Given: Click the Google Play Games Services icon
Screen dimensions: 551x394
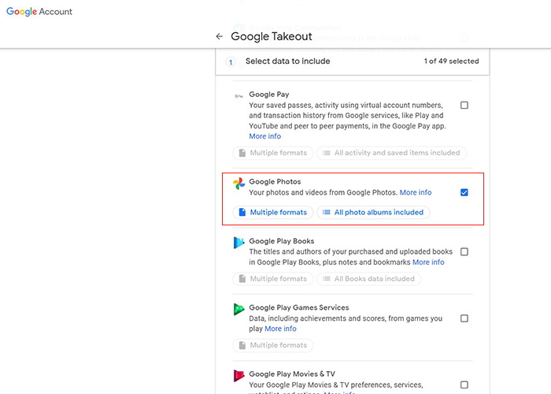Looking at the screenshot, I should (239, 309).
